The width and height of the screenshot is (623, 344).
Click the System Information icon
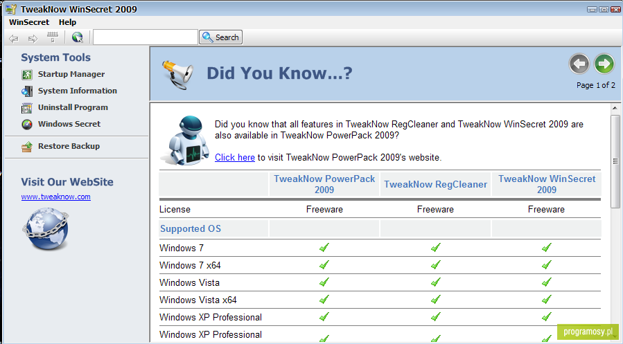[x=27, y=91]
